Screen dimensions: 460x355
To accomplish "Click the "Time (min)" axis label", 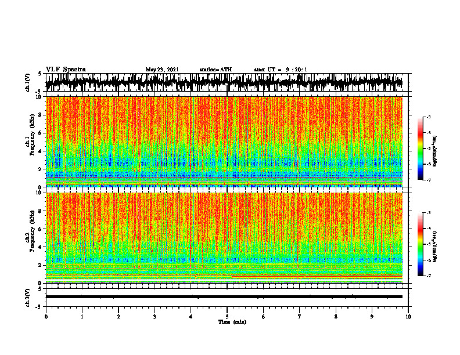I will point(232,322).
